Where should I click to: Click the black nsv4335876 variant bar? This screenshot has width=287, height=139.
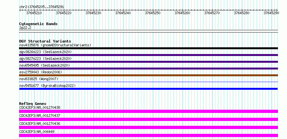coord(148,48)
